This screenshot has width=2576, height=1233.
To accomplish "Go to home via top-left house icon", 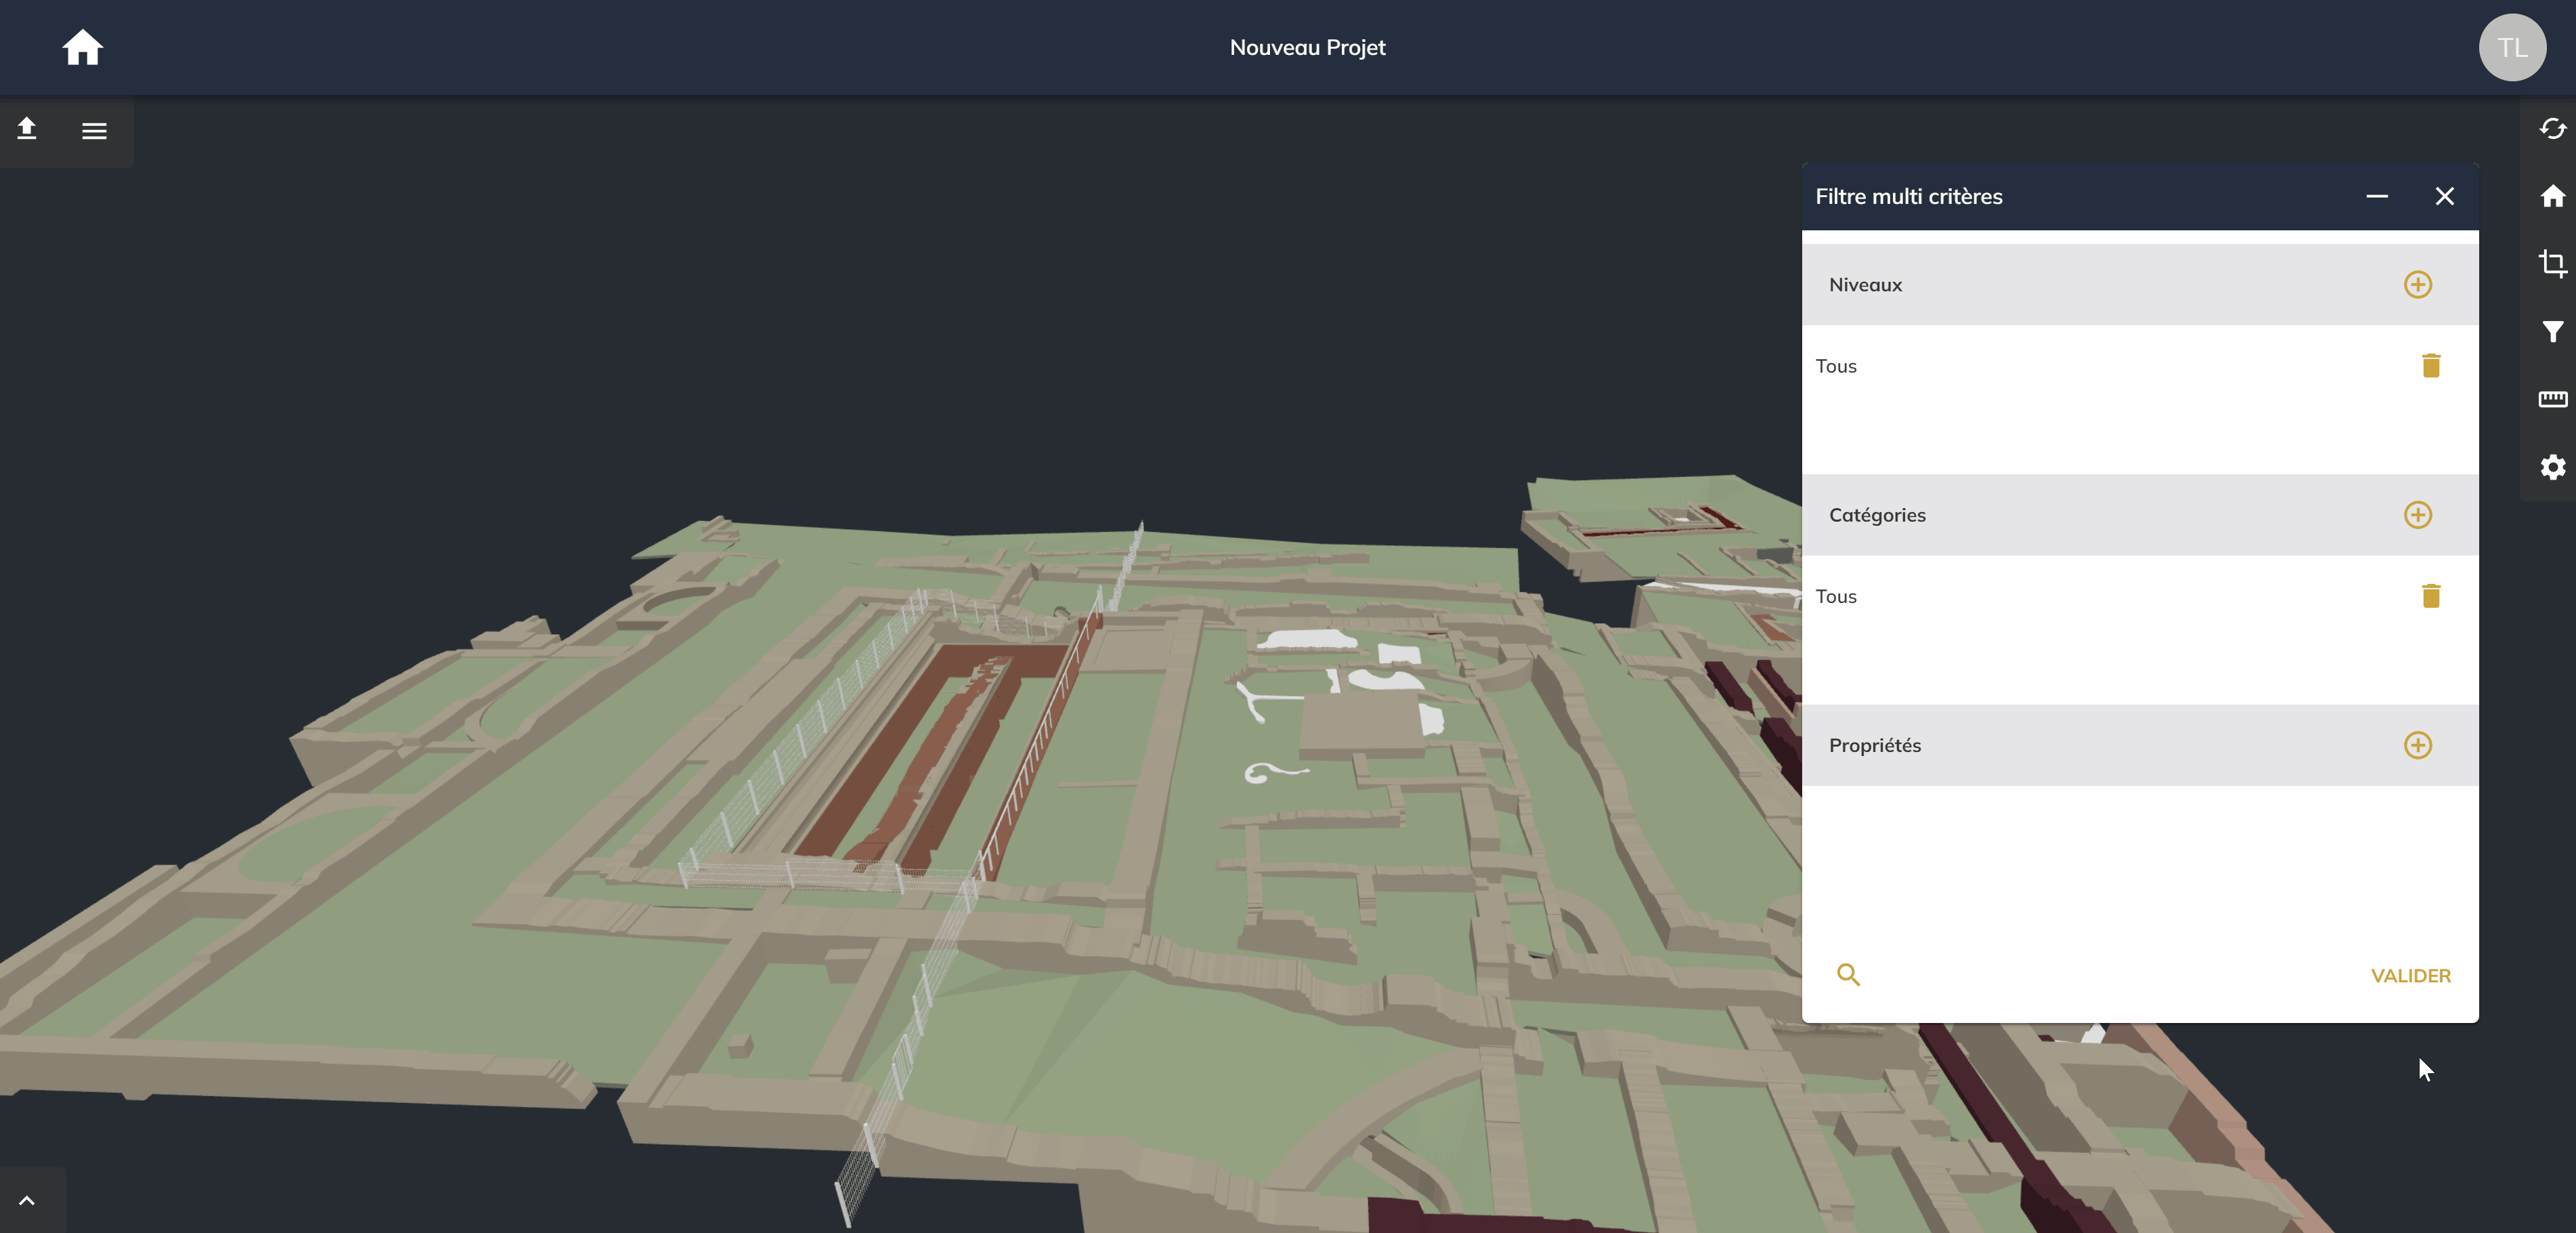I will [83, 47].
